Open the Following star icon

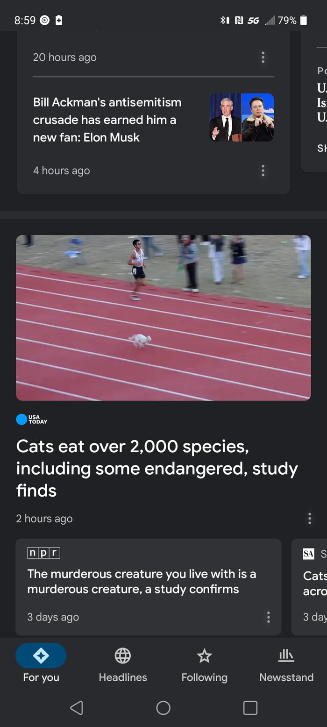tap(204, 656)
